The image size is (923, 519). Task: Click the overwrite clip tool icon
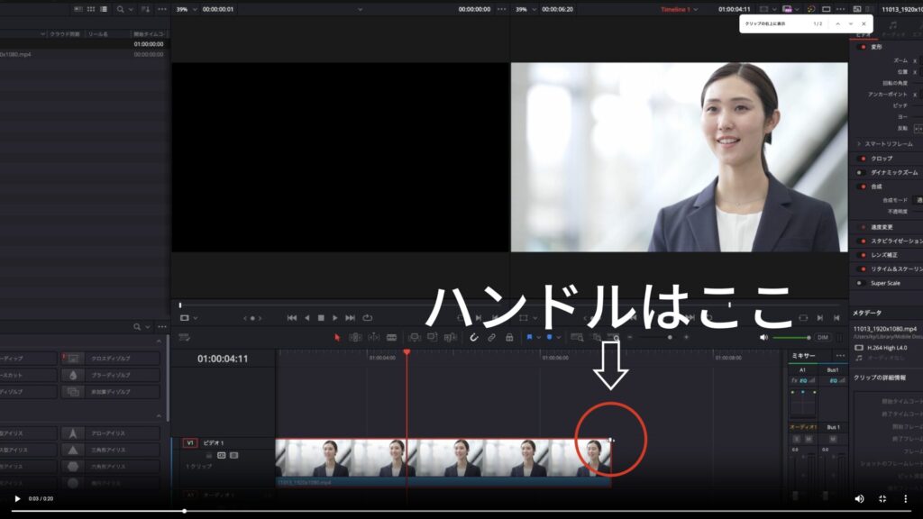click(432, 338)
